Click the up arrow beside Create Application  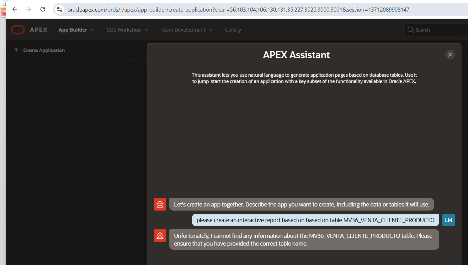(16, 50)
